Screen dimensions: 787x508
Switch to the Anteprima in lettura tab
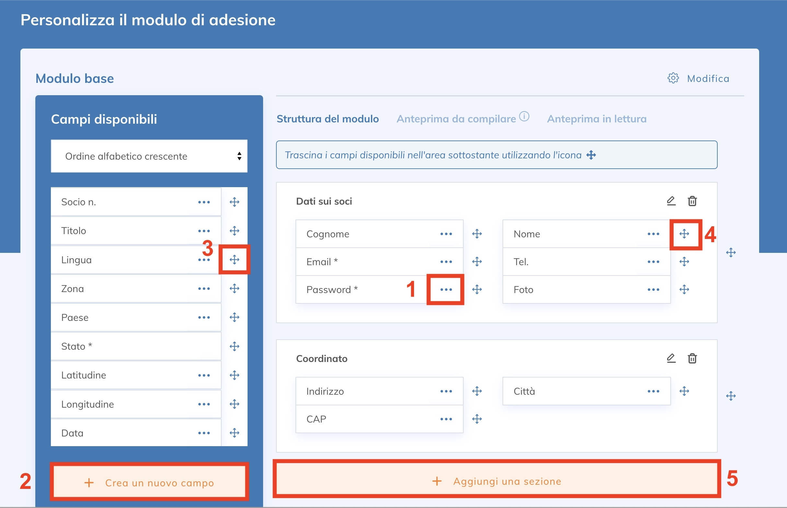click(596, 119)
